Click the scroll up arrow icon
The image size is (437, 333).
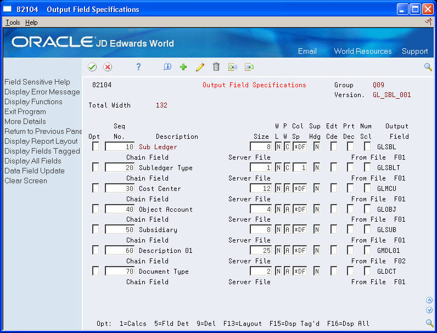click(x=429, y=300)
